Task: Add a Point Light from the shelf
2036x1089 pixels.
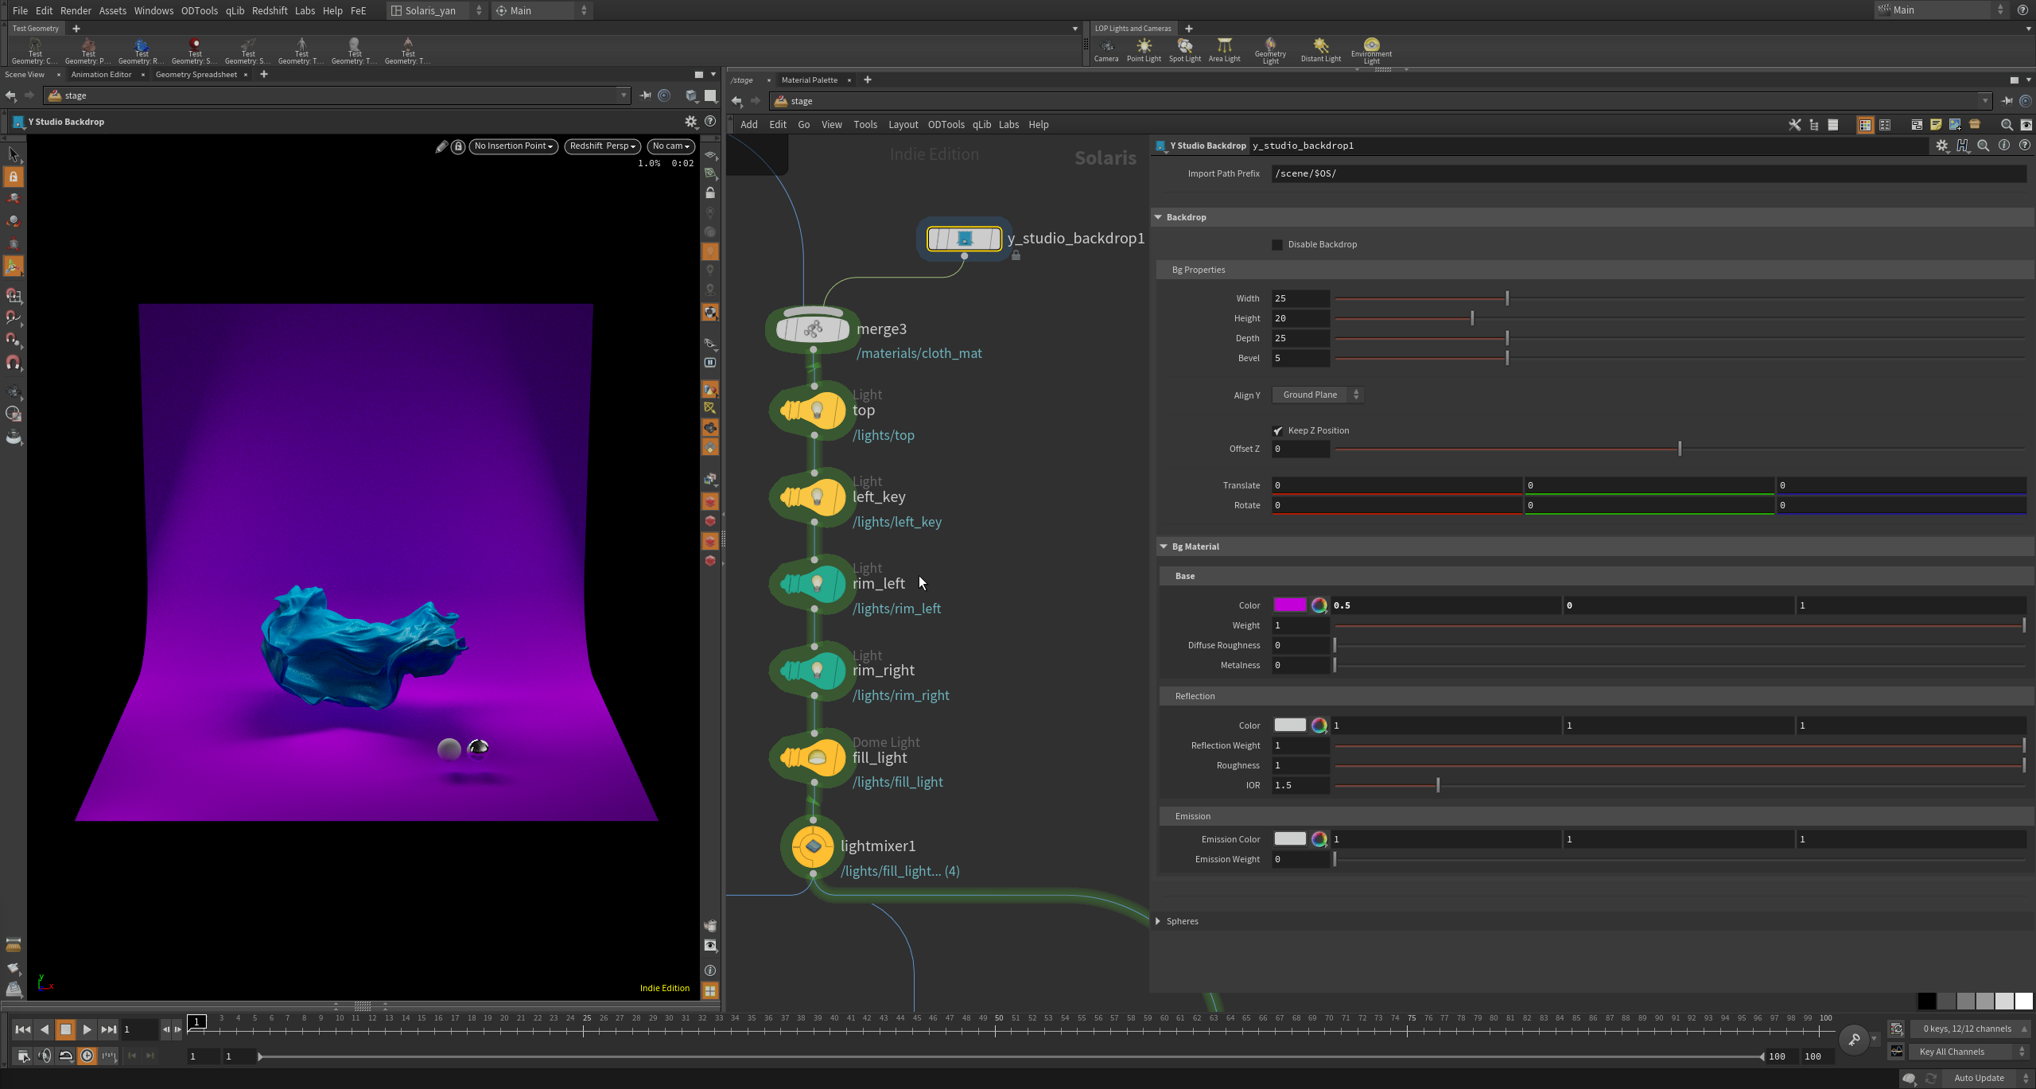Action: click(1144, 49)
